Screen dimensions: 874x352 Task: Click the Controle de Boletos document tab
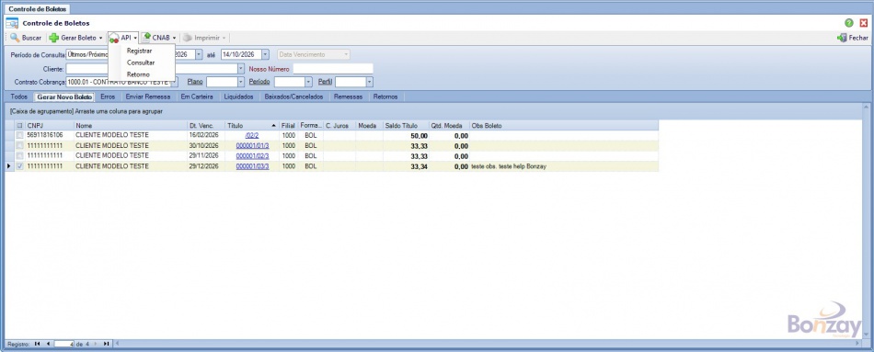(x=38, y=9)
